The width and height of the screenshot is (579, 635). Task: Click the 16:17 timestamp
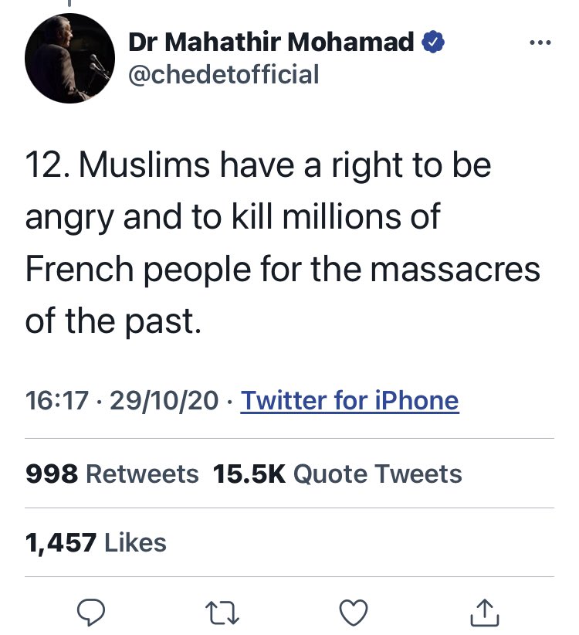click(57, 401)
